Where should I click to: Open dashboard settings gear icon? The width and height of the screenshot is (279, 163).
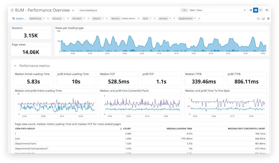(x=268, y=18)
